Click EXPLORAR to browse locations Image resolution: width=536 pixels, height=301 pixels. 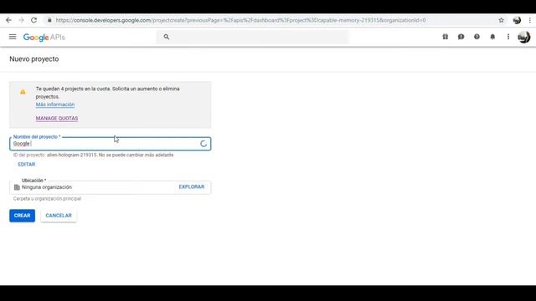[192, 186]
